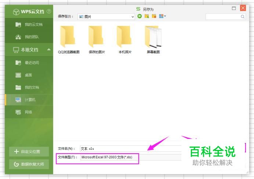254x179 pixels.
Task: Click the 文件名 input field
Action: pos(131,148)
